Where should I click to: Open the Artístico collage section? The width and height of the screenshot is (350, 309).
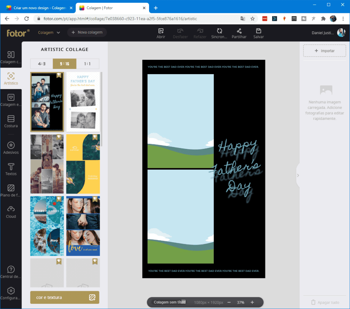click(11, 79)
